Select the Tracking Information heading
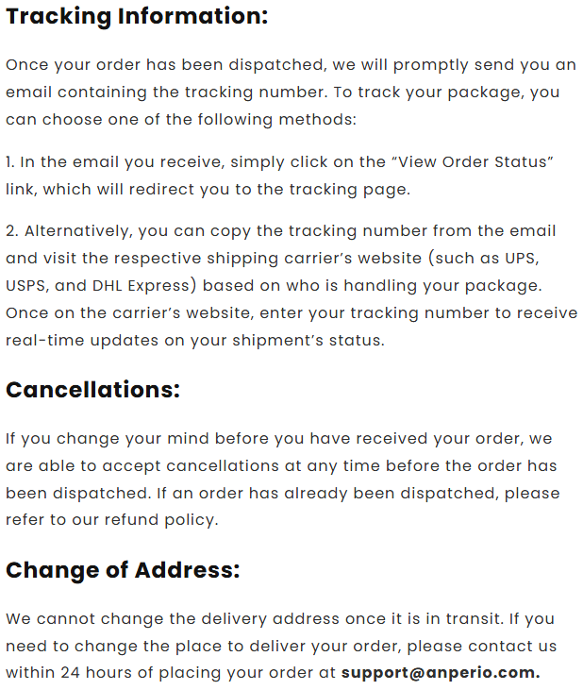Viewport: 583px width, 690px height. pos(137,16)
